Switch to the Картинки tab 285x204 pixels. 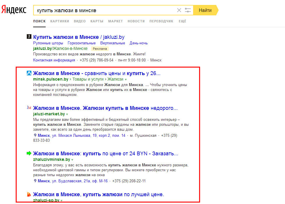click(x=60, y=21)
